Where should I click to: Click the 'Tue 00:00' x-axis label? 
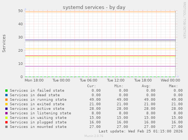(x=61, y=80)
